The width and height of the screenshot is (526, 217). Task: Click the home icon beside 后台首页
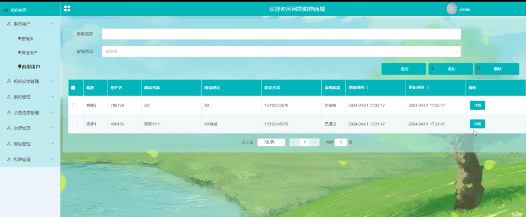[x=6, y=10]
